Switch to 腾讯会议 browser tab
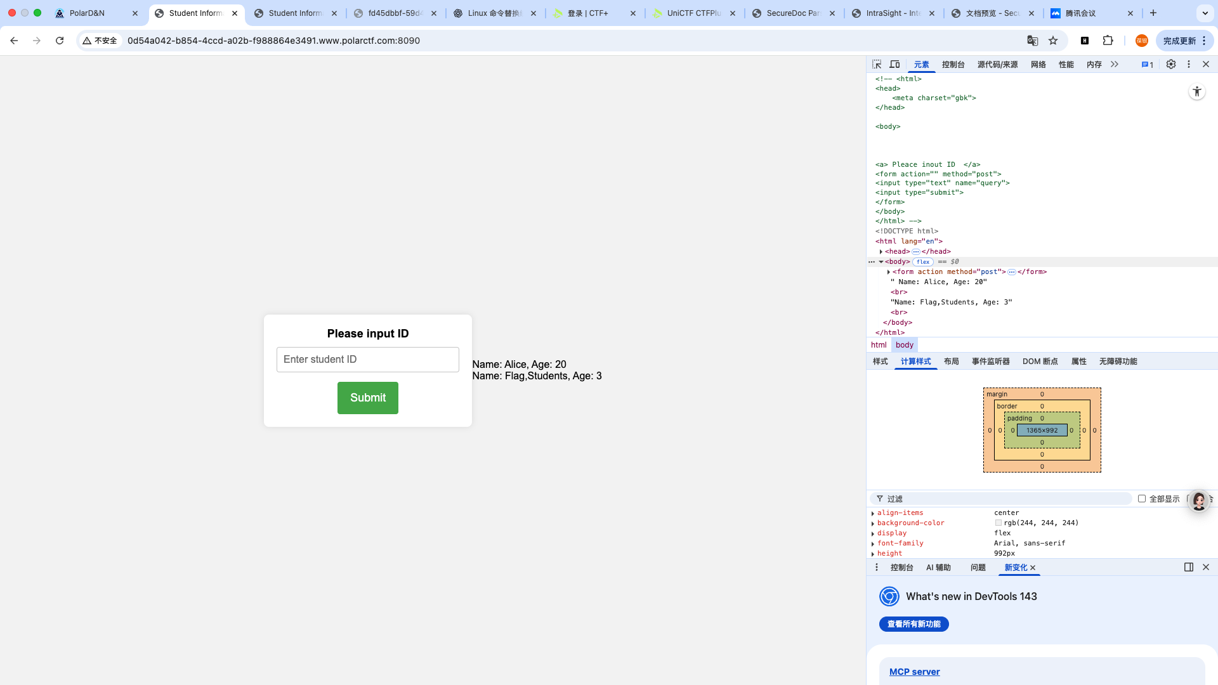This screenshot has height=685, width=1218. (1093, 13)
